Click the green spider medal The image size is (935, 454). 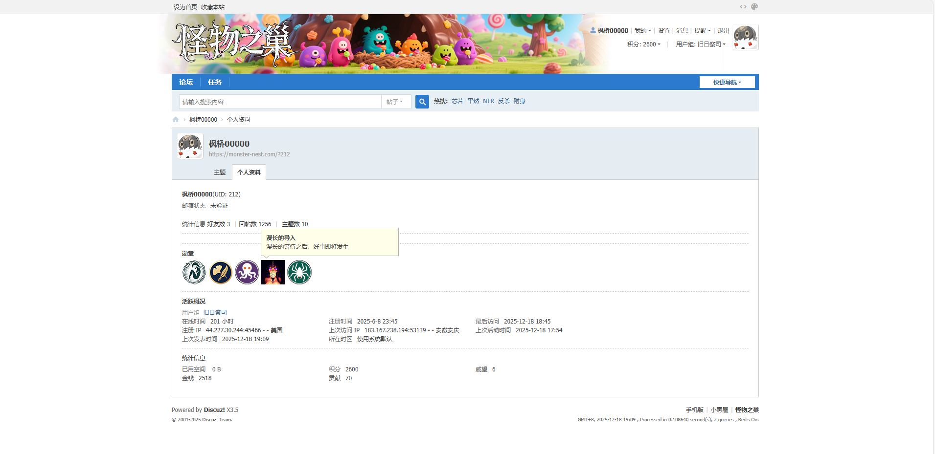tap(299, 272)
